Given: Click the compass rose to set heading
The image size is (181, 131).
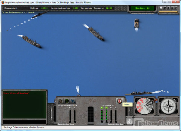Looking at the screenshot, I should point(168,106).
